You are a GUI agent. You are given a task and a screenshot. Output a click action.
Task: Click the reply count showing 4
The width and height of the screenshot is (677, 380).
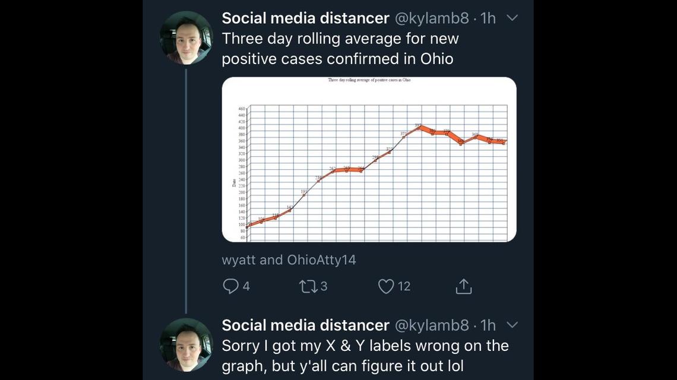tap(243, 286)
